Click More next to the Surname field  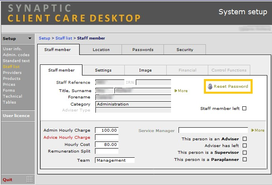click(183, 91)
